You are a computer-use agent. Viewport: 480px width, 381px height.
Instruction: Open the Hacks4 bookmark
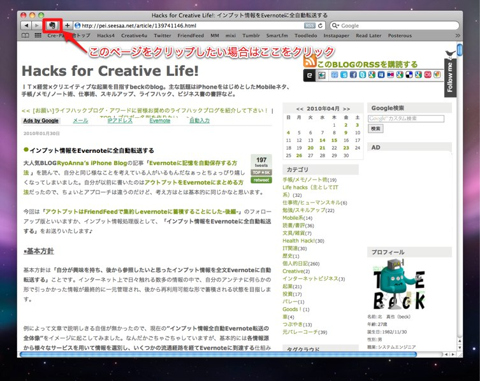[106, 36]
